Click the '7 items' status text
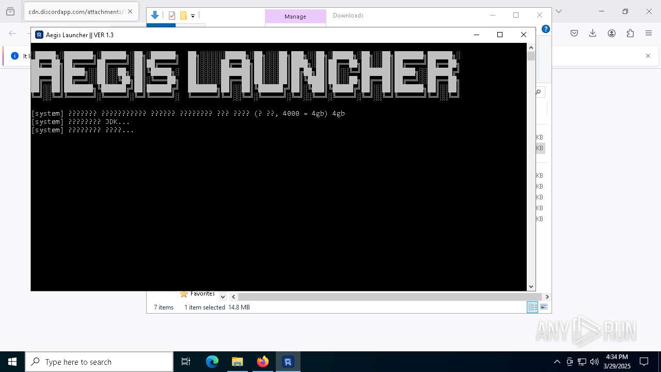The image size is (661, 372). click(164, 307)
